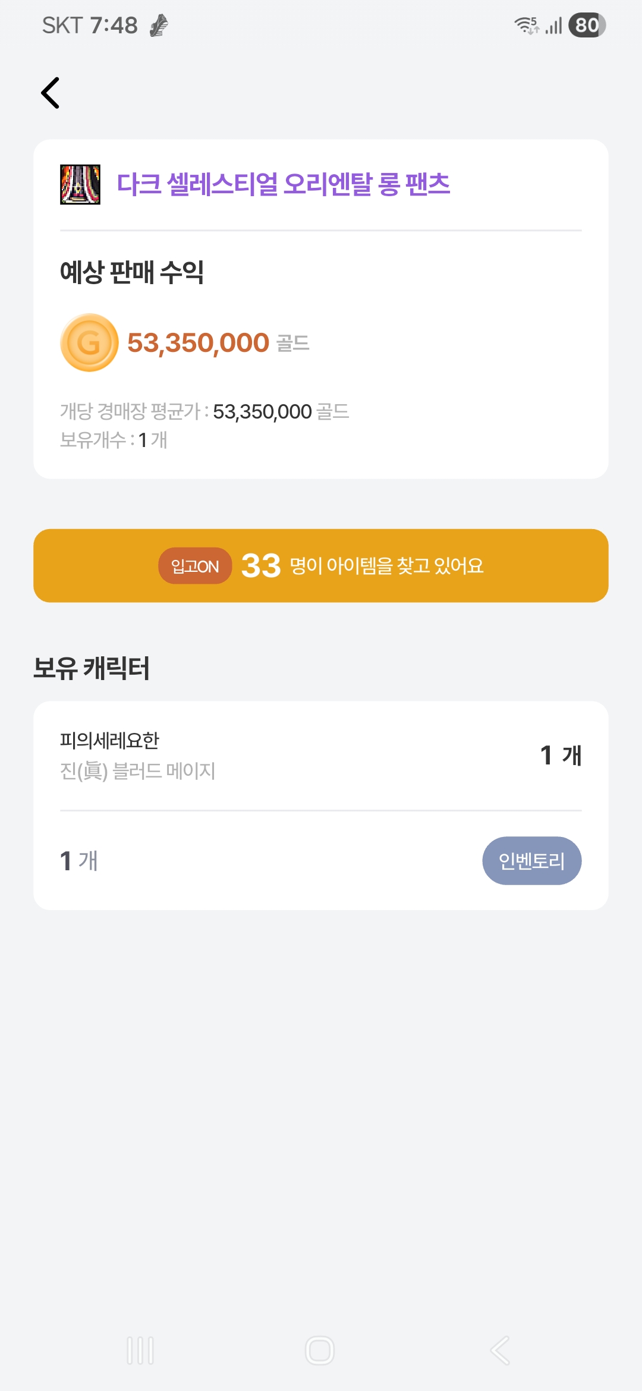Tap the feather notification icon in status bar

point(159,26)
